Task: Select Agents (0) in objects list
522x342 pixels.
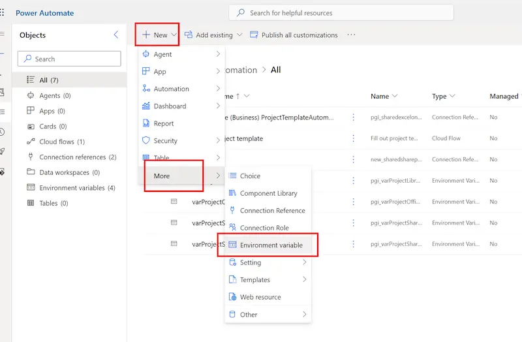Action: [69, 95]
